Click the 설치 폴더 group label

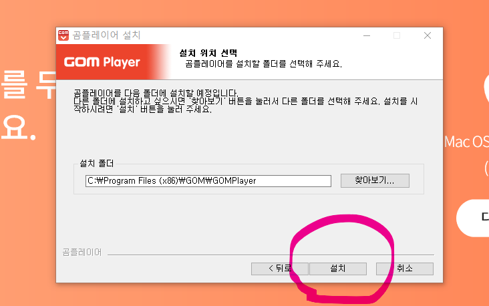[x=97, y=163]
